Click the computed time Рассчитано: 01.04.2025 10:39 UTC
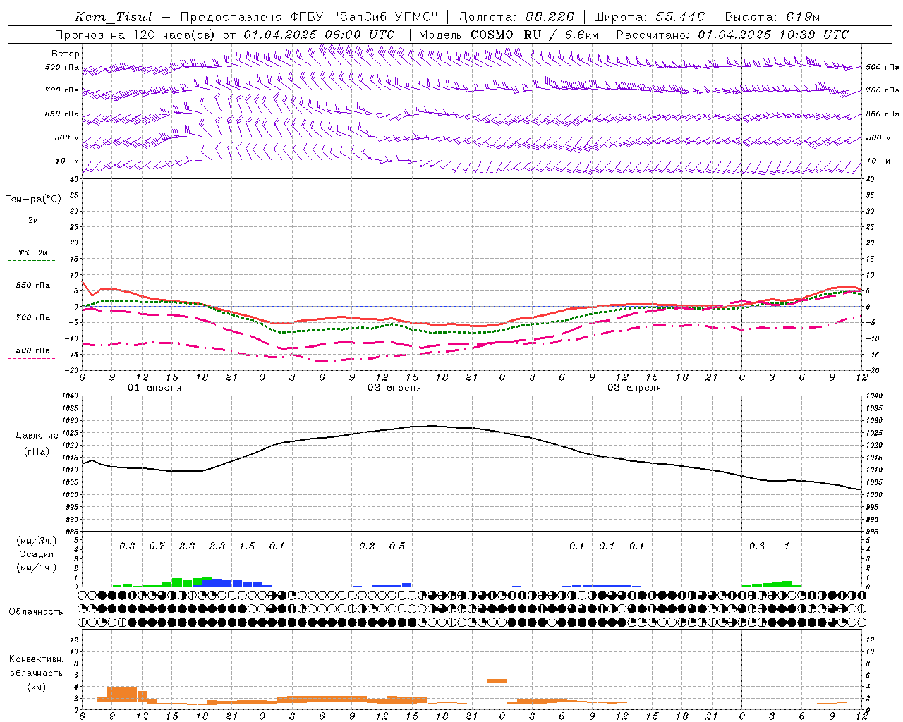 [x=732, y=35]
